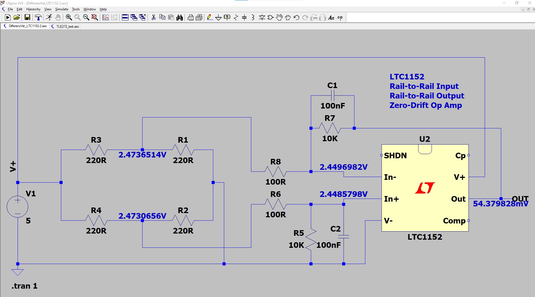Create a new schematic via toolbar icon
Screen dimensions: 535x297
(x=8, y=18)
